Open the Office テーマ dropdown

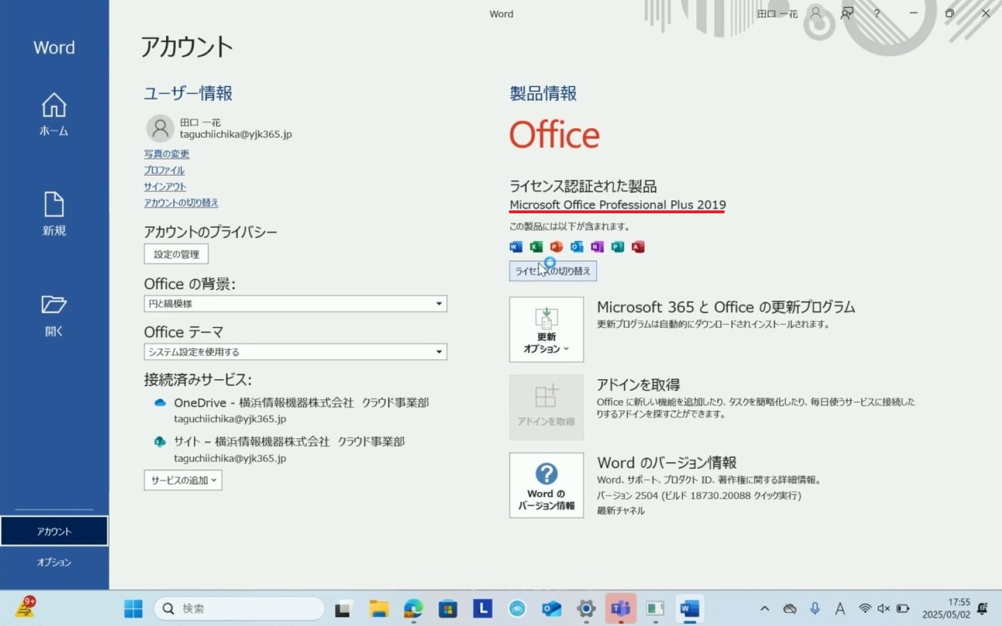click(x=295, y=352)
